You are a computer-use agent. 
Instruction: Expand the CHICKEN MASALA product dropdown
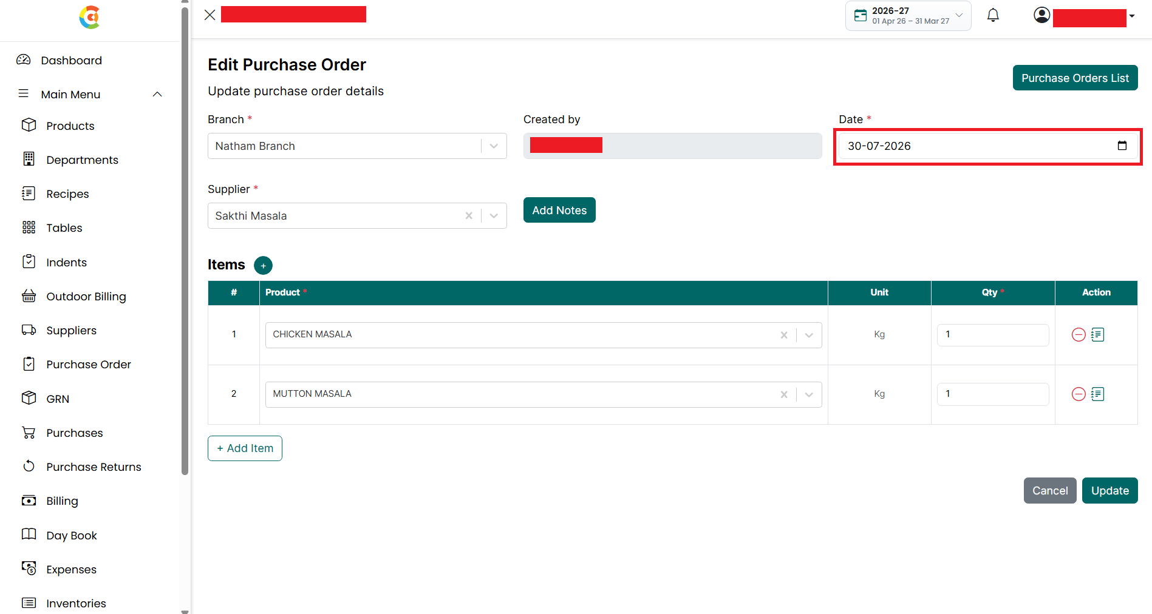click(x=809, y=335)
